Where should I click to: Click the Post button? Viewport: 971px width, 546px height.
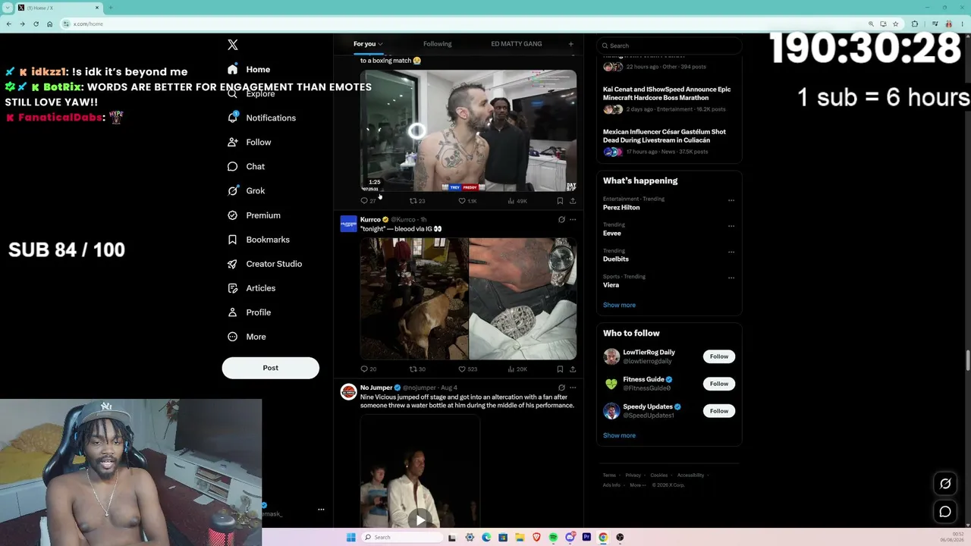(271, 368)
